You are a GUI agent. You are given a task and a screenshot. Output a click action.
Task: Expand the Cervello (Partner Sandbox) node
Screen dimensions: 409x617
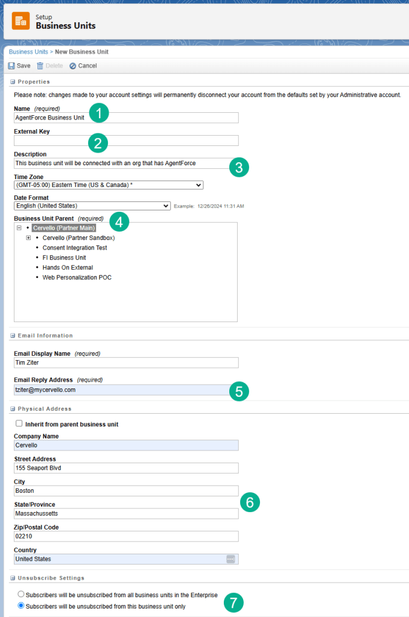point(28,238)
